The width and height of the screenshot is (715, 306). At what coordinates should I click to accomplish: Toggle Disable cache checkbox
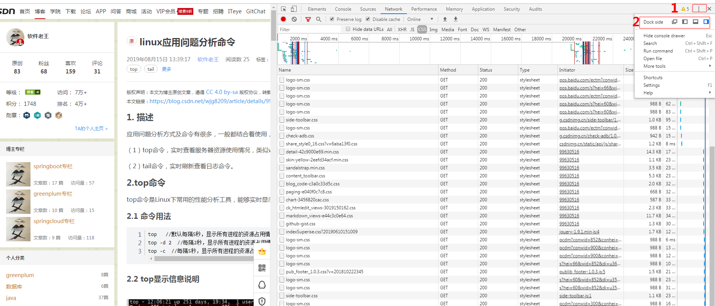[x=368, y=19]
